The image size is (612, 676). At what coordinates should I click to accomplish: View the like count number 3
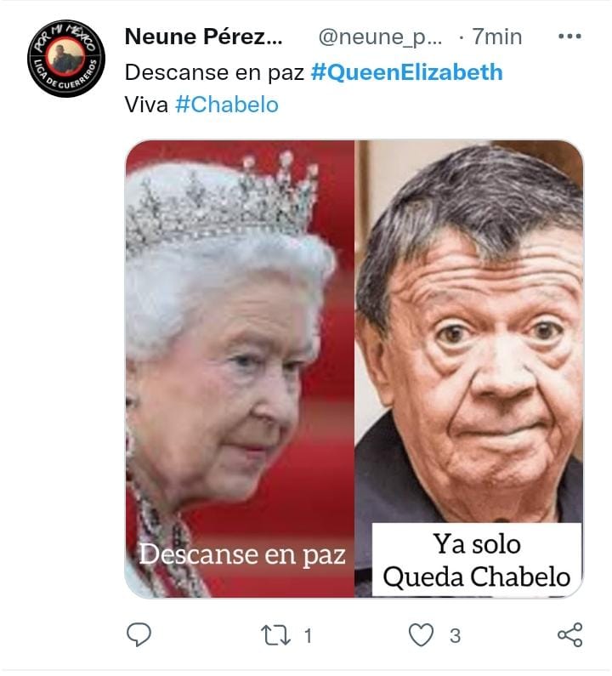(455, 636)
